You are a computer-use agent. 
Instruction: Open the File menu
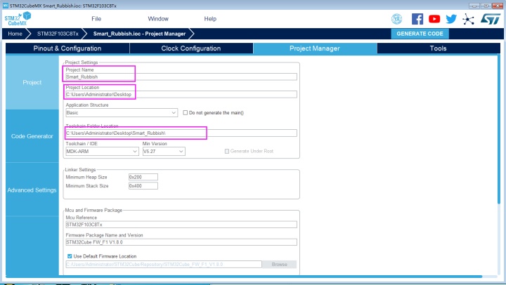(96, 19)
